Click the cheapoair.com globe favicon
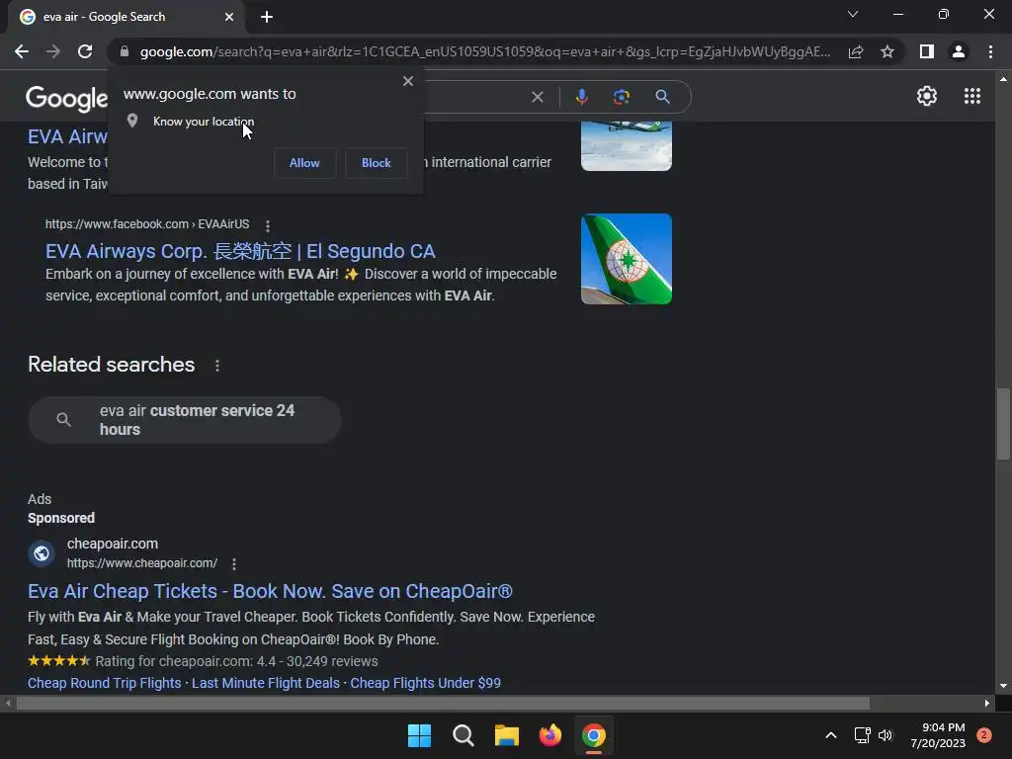This screenshot has width=1012, height=759. coord(42,553)
